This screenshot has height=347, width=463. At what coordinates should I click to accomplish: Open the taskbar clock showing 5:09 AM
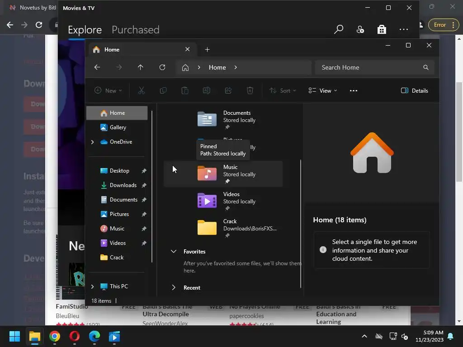coord(430,336)
